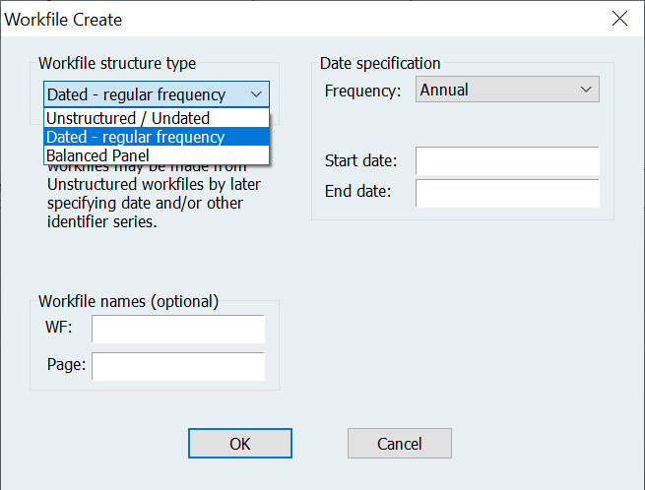Select the Page name text box

(x=178, y=365)
